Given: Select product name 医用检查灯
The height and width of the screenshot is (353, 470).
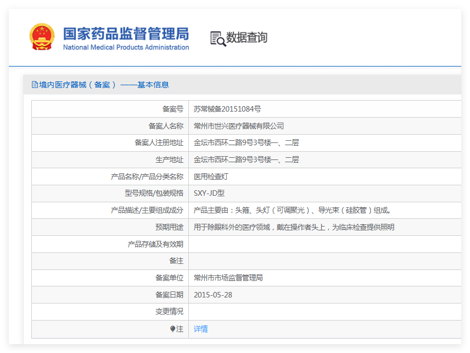Looking at the screenshot, I should point(211,176).
